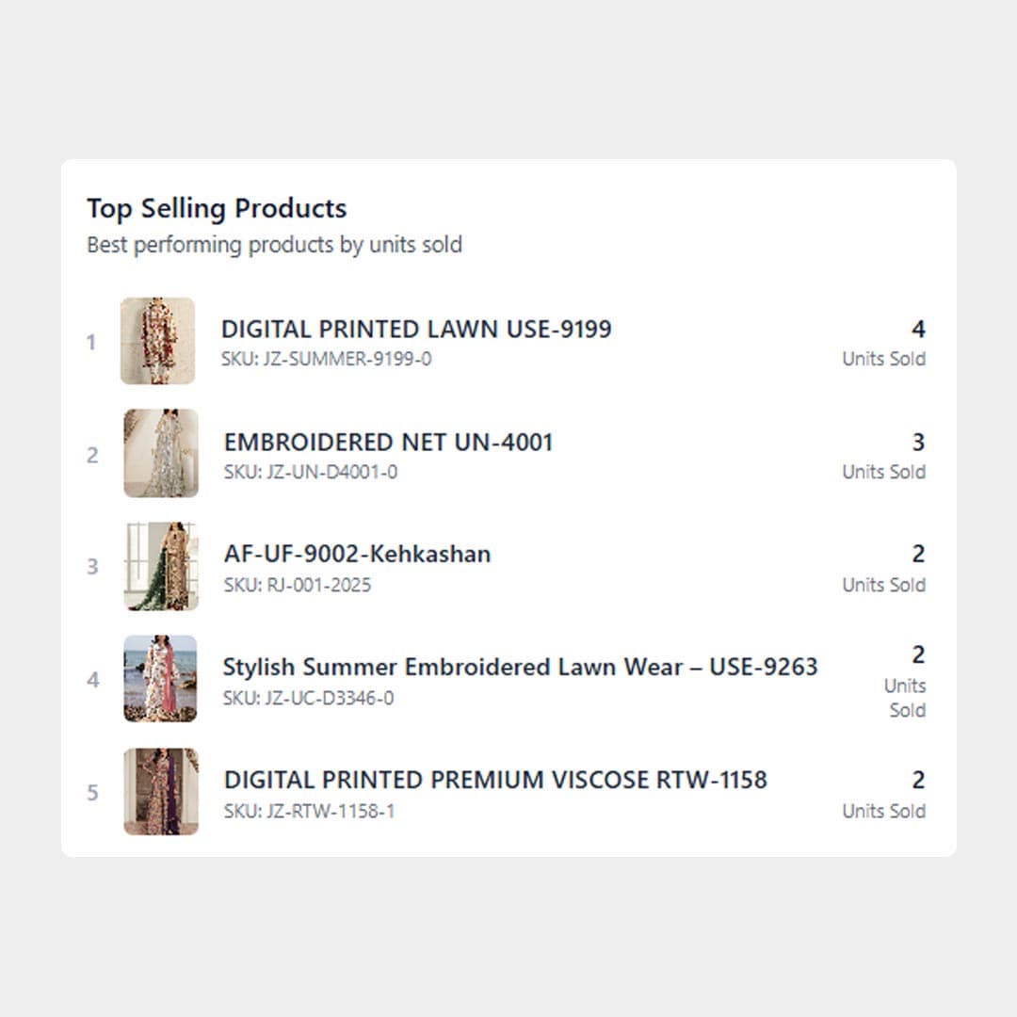Open Stylish Summer Embroidered Lawn Wear – USE-9263
This screenshot has width=1017, height=1017.
coord(520,668)
